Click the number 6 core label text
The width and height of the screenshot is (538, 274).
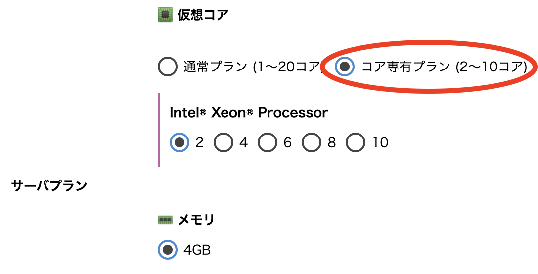[288, 143]
